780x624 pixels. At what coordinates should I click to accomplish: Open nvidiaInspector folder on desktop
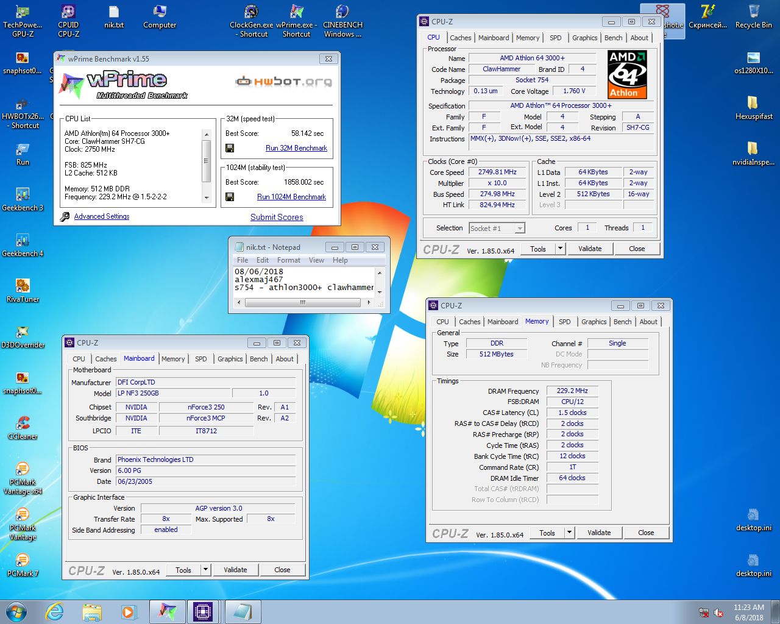tap(754, 154)
